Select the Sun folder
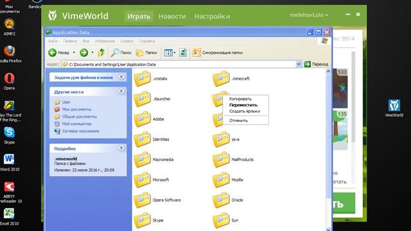 coord(225,220)
